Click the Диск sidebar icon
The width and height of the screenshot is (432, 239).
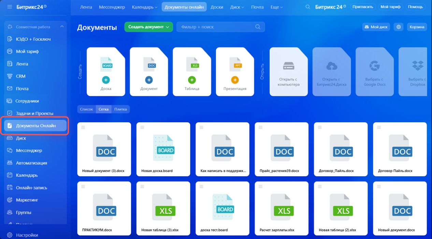(10, 138)
